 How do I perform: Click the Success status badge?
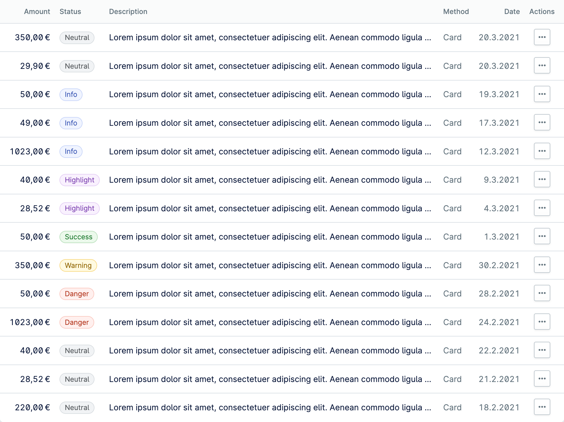pyautogui.click(x=78, y=237)
